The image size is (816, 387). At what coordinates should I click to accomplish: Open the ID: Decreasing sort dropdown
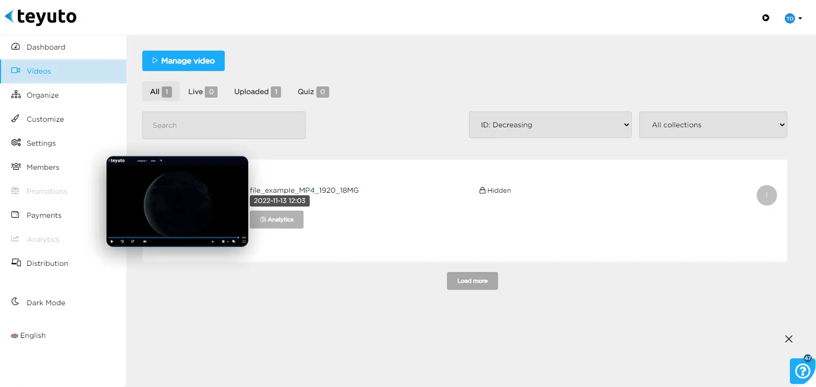tap(550, 125)
